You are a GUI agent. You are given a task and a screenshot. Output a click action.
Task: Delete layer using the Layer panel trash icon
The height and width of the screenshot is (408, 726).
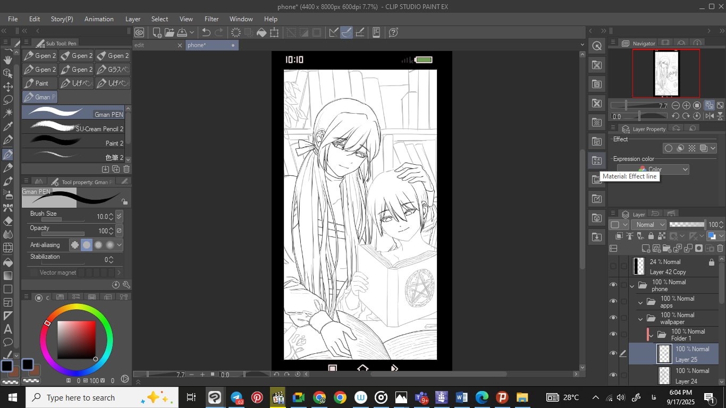pyautogui.click(x=720, y=248)
